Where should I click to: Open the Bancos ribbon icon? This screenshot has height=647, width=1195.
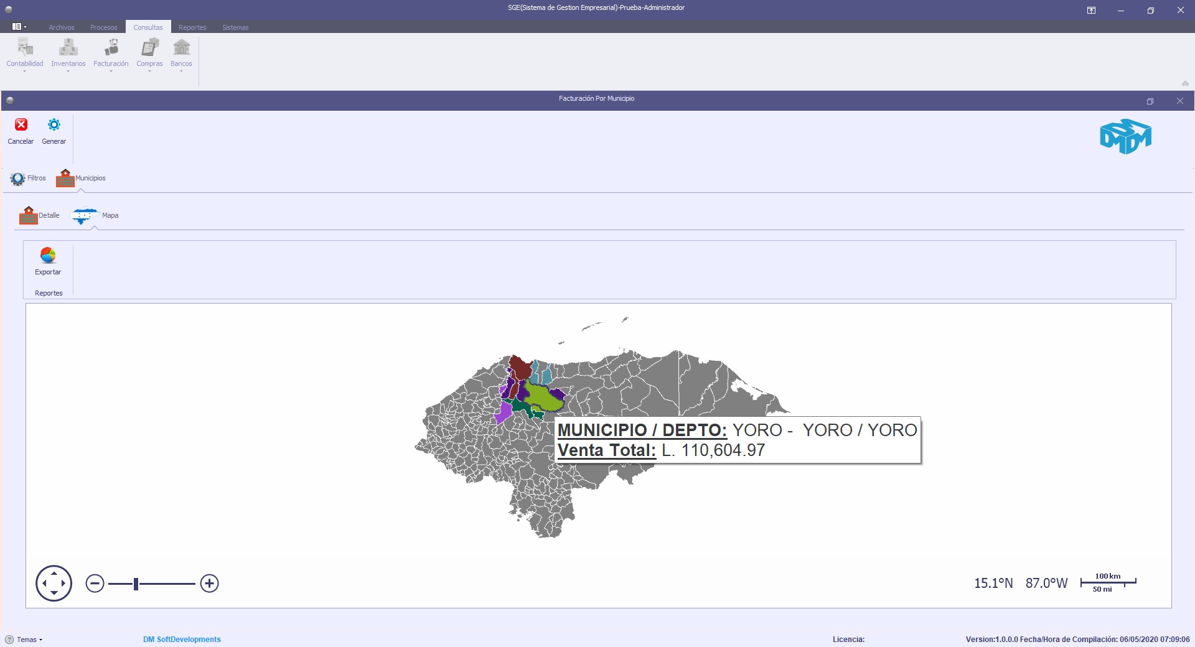tap(182, 47)
